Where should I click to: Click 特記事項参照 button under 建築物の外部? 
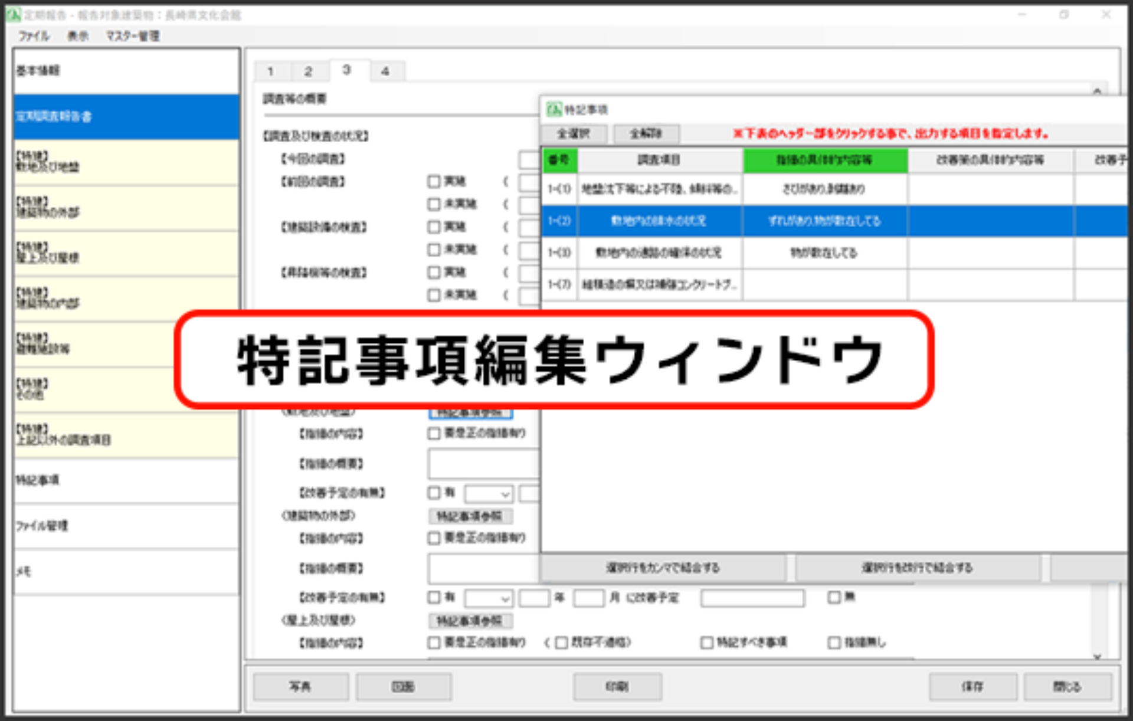tap(470, 516)
